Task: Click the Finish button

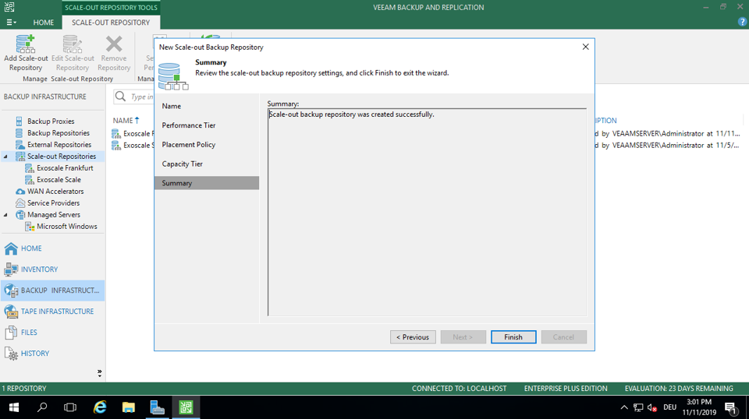Action: tap(513, 337)
